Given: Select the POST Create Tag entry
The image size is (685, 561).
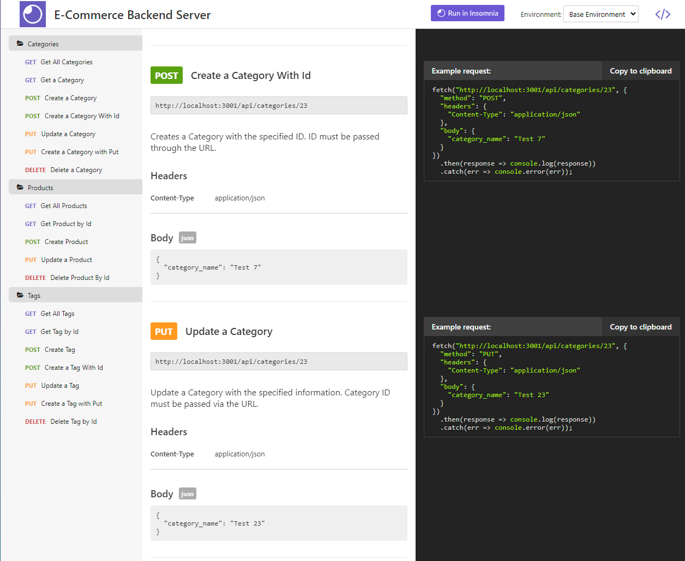Looking at the screenshot, I should click(50, 350).
